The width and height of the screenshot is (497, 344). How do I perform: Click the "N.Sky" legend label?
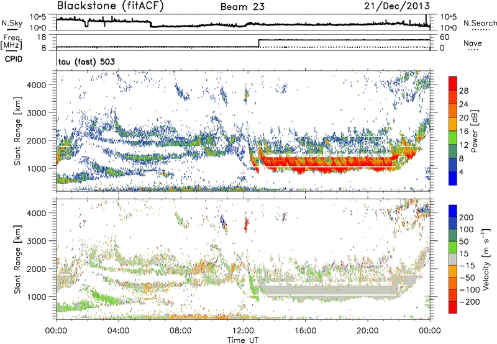click(x=12, y=23)
